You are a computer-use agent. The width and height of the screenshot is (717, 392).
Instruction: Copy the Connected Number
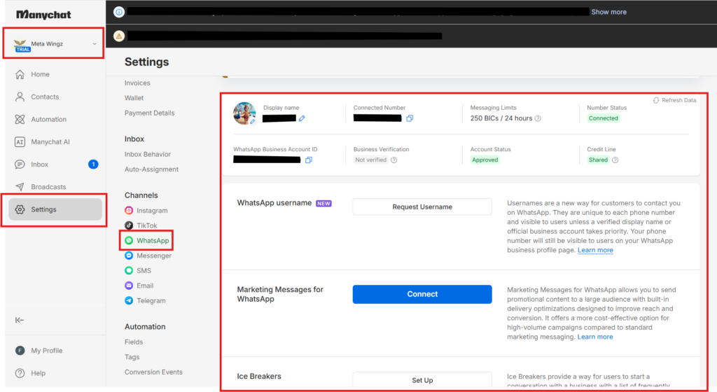pyautogui.click(x=410, y=118)
